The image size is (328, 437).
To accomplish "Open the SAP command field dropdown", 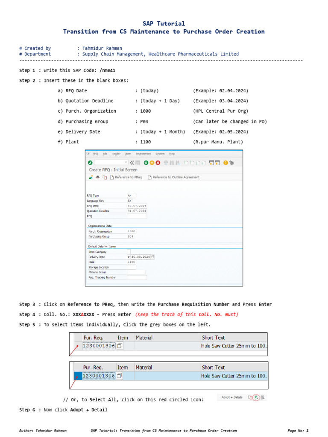I will tap(126, 163).
